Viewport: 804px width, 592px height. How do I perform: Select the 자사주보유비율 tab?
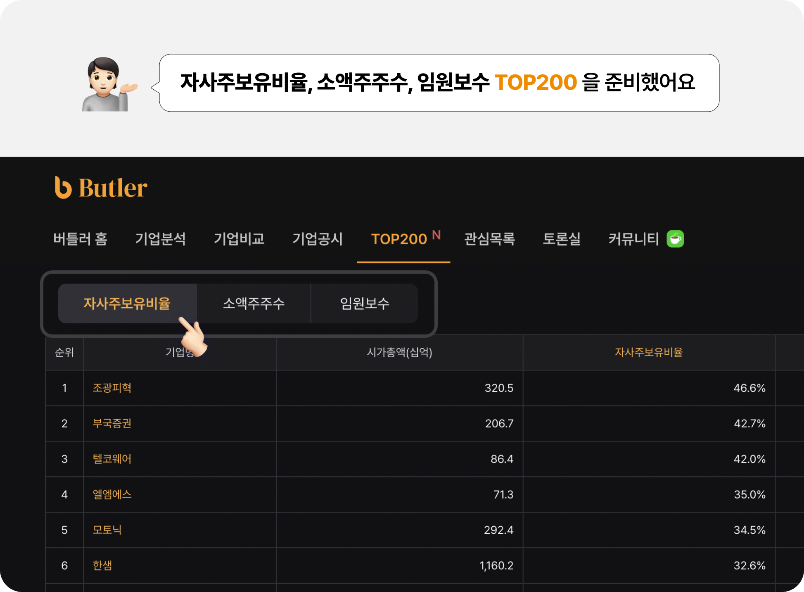click(x=127, y=303)
